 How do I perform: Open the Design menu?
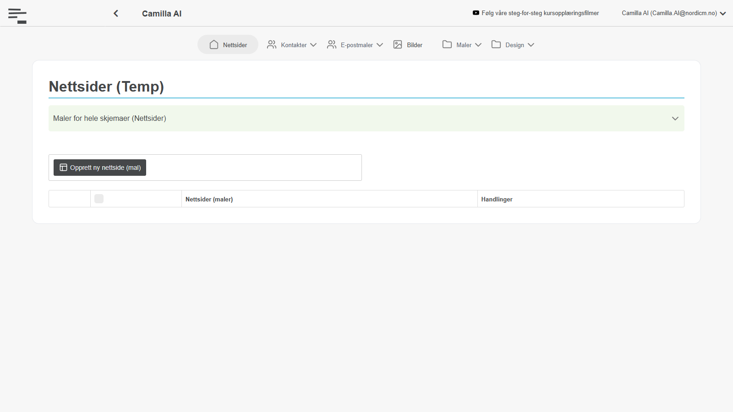pos(513,44)
